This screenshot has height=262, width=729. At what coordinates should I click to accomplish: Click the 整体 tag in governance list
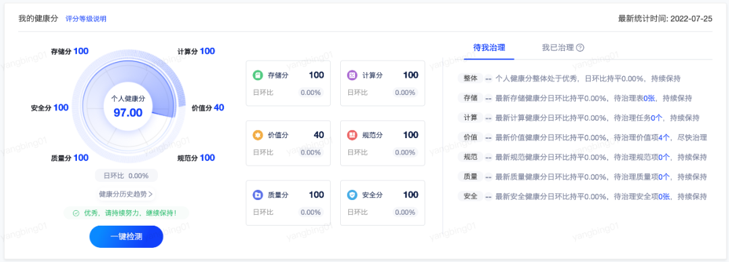(x=470, y=78)
